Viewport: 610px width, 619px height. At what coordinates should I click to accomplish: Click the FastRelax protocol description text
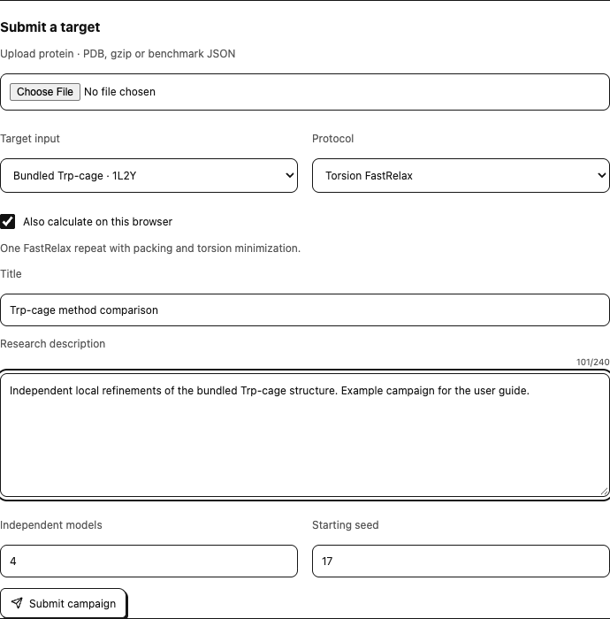(150, 248)
